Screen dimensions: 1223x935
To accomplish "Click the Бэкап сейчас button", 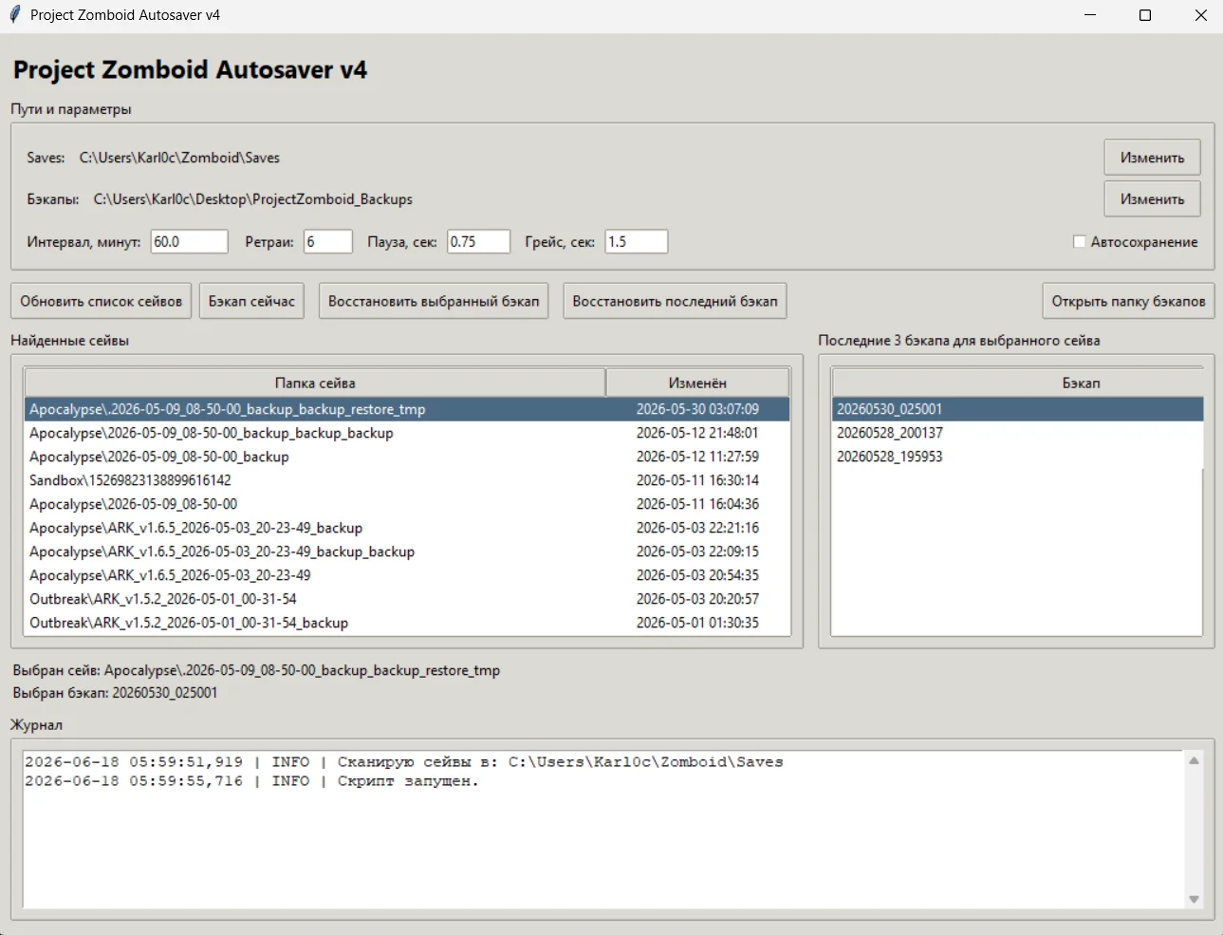I will pos(251,301).
